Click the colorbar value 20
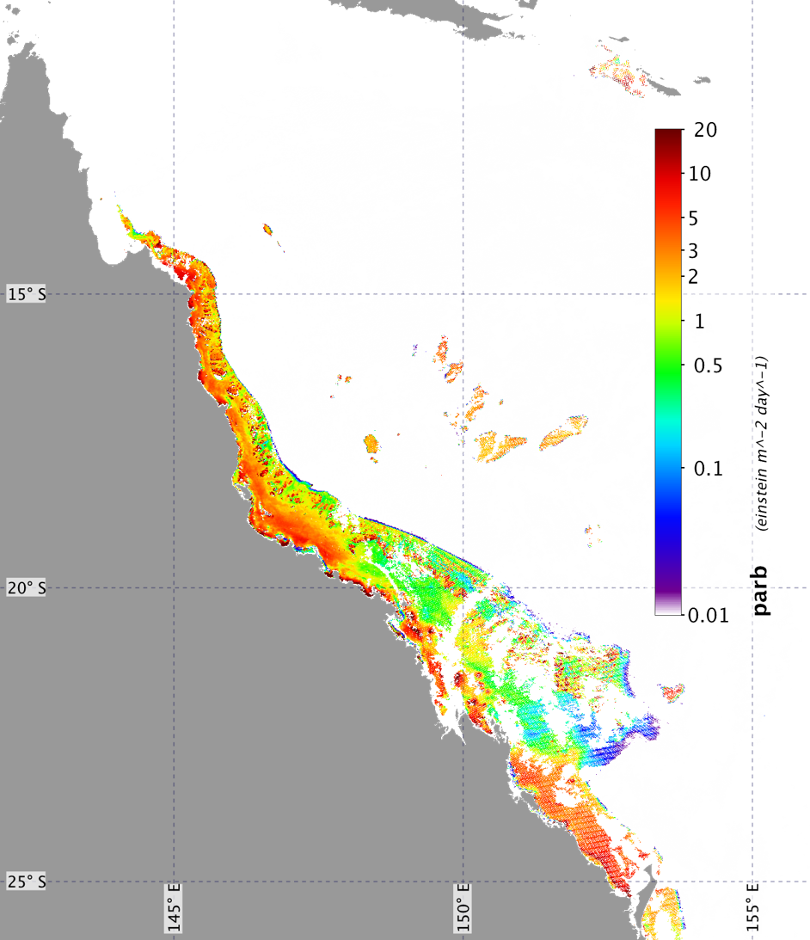Viewport: 810px width, 940px height. [x=705, y=130]
